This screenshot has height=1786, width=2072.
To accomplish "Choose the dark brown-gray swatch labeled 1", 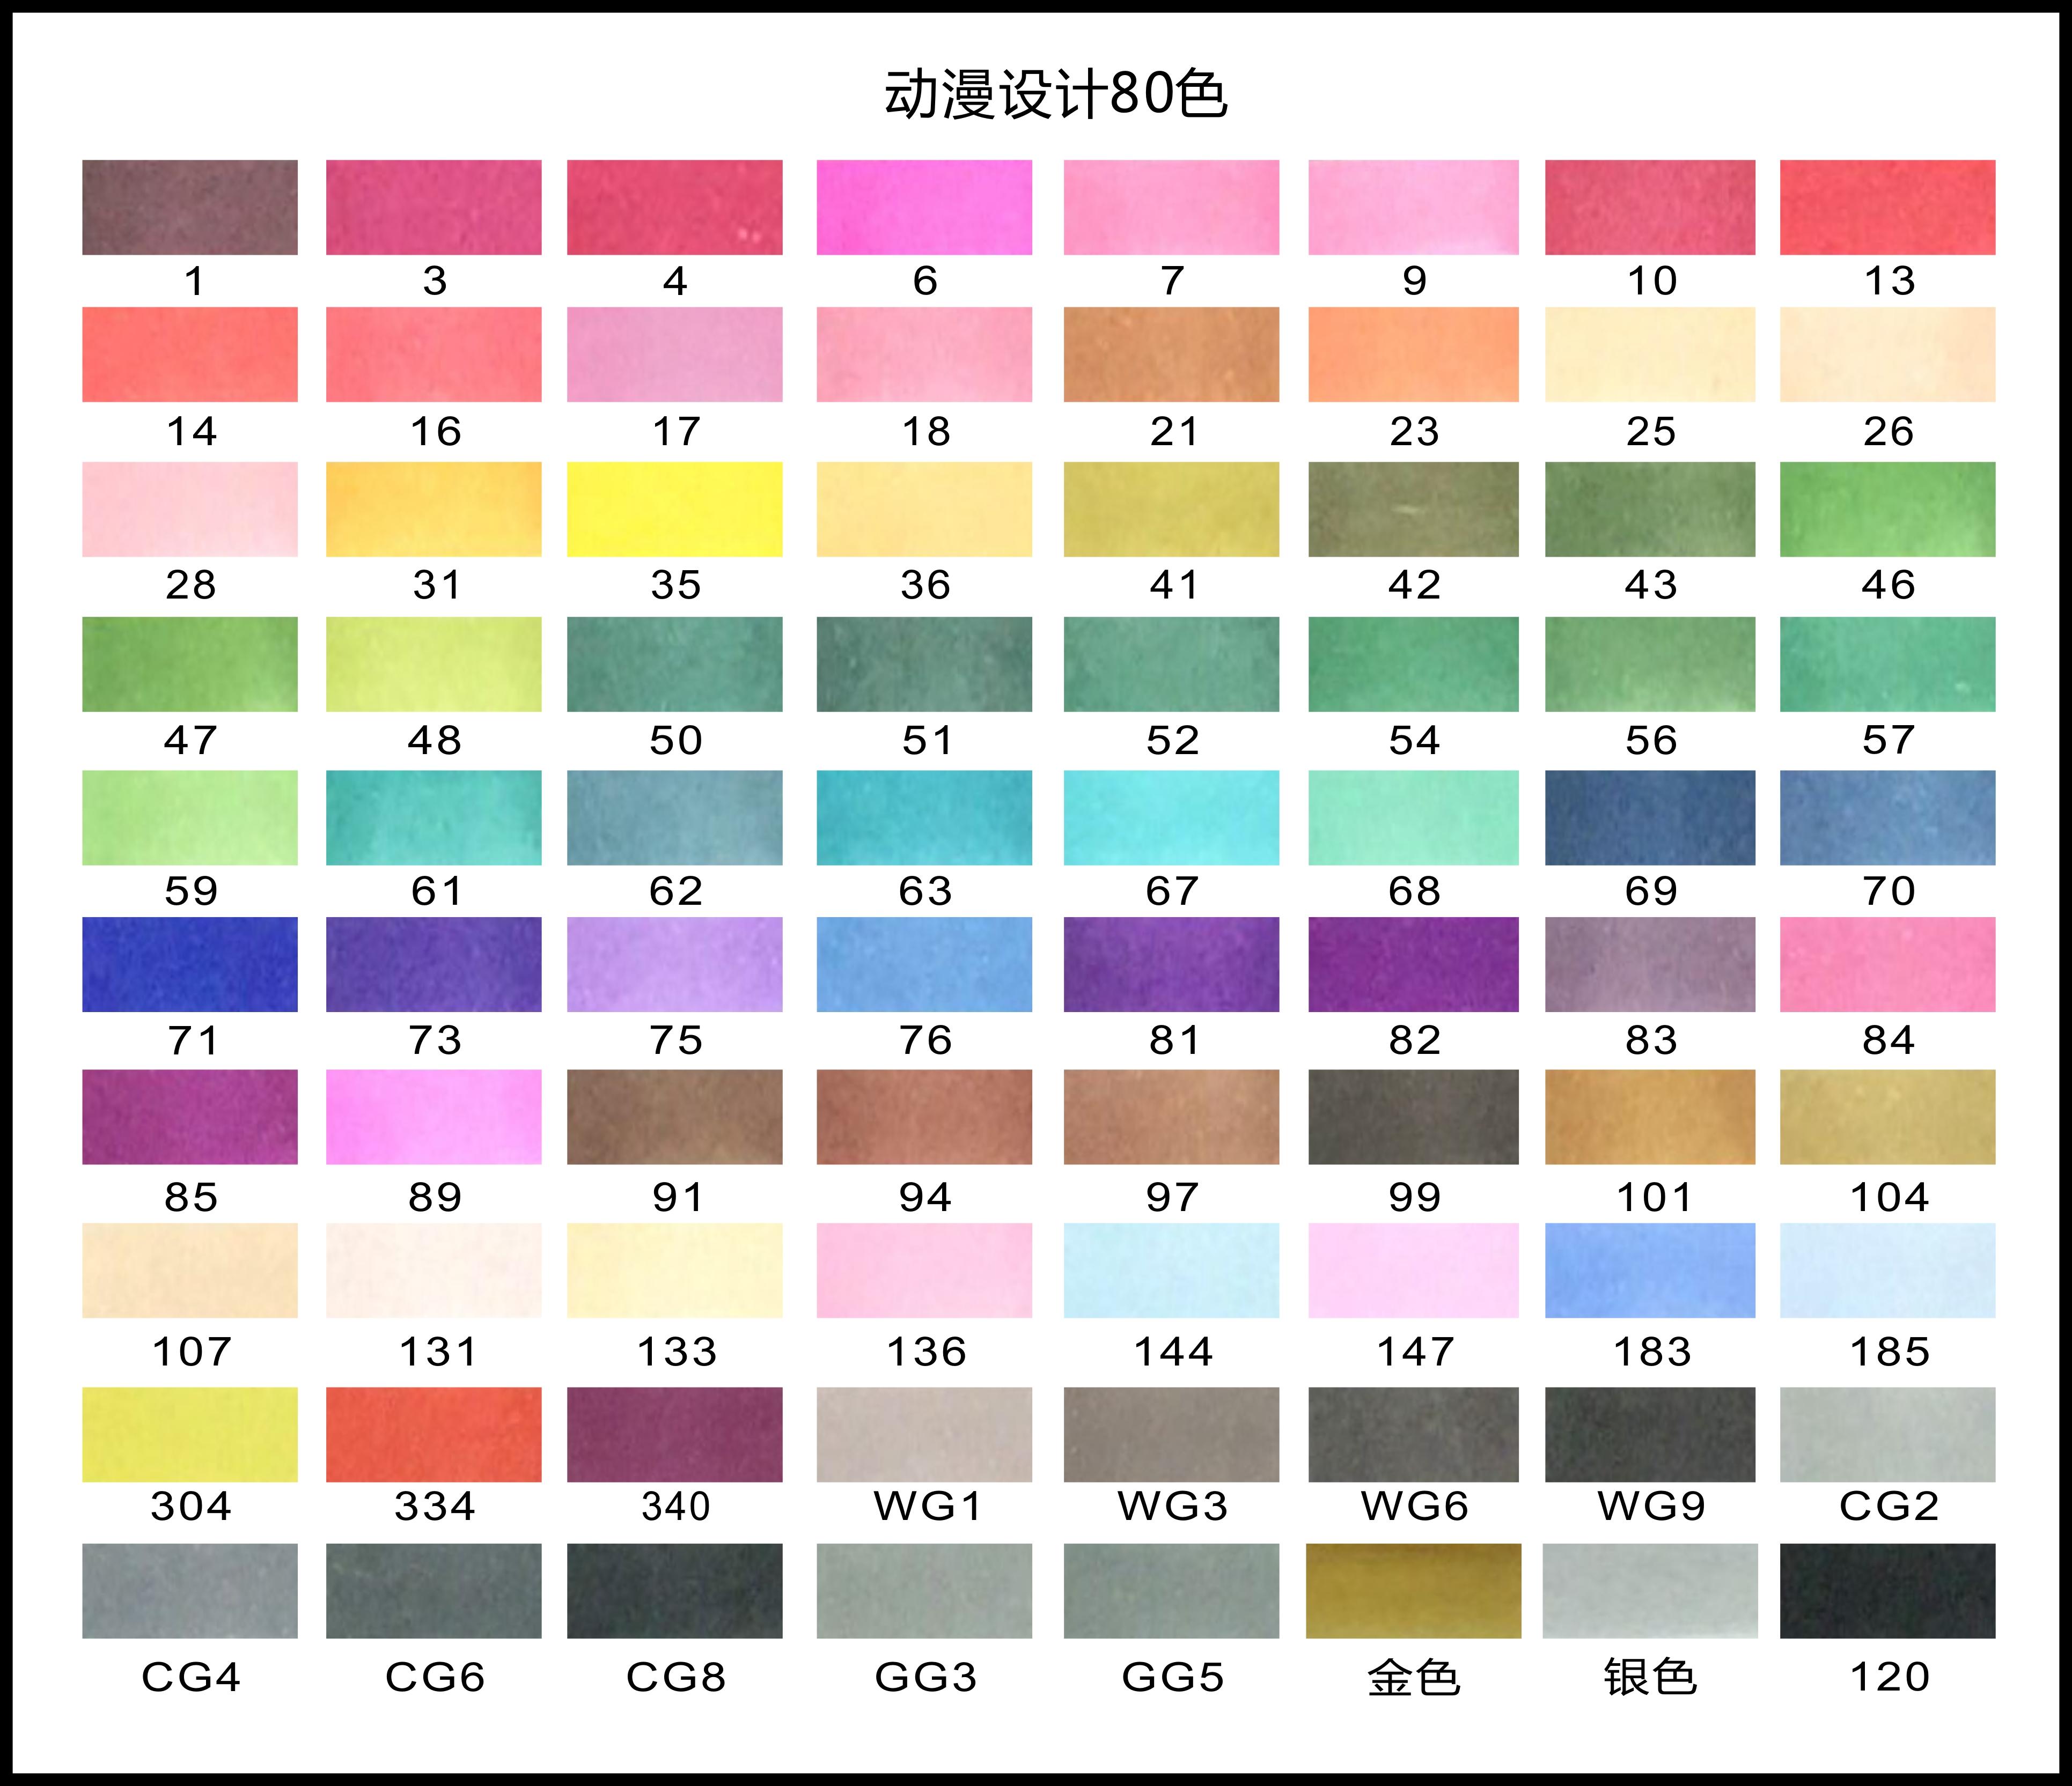I will click(190, 207).
